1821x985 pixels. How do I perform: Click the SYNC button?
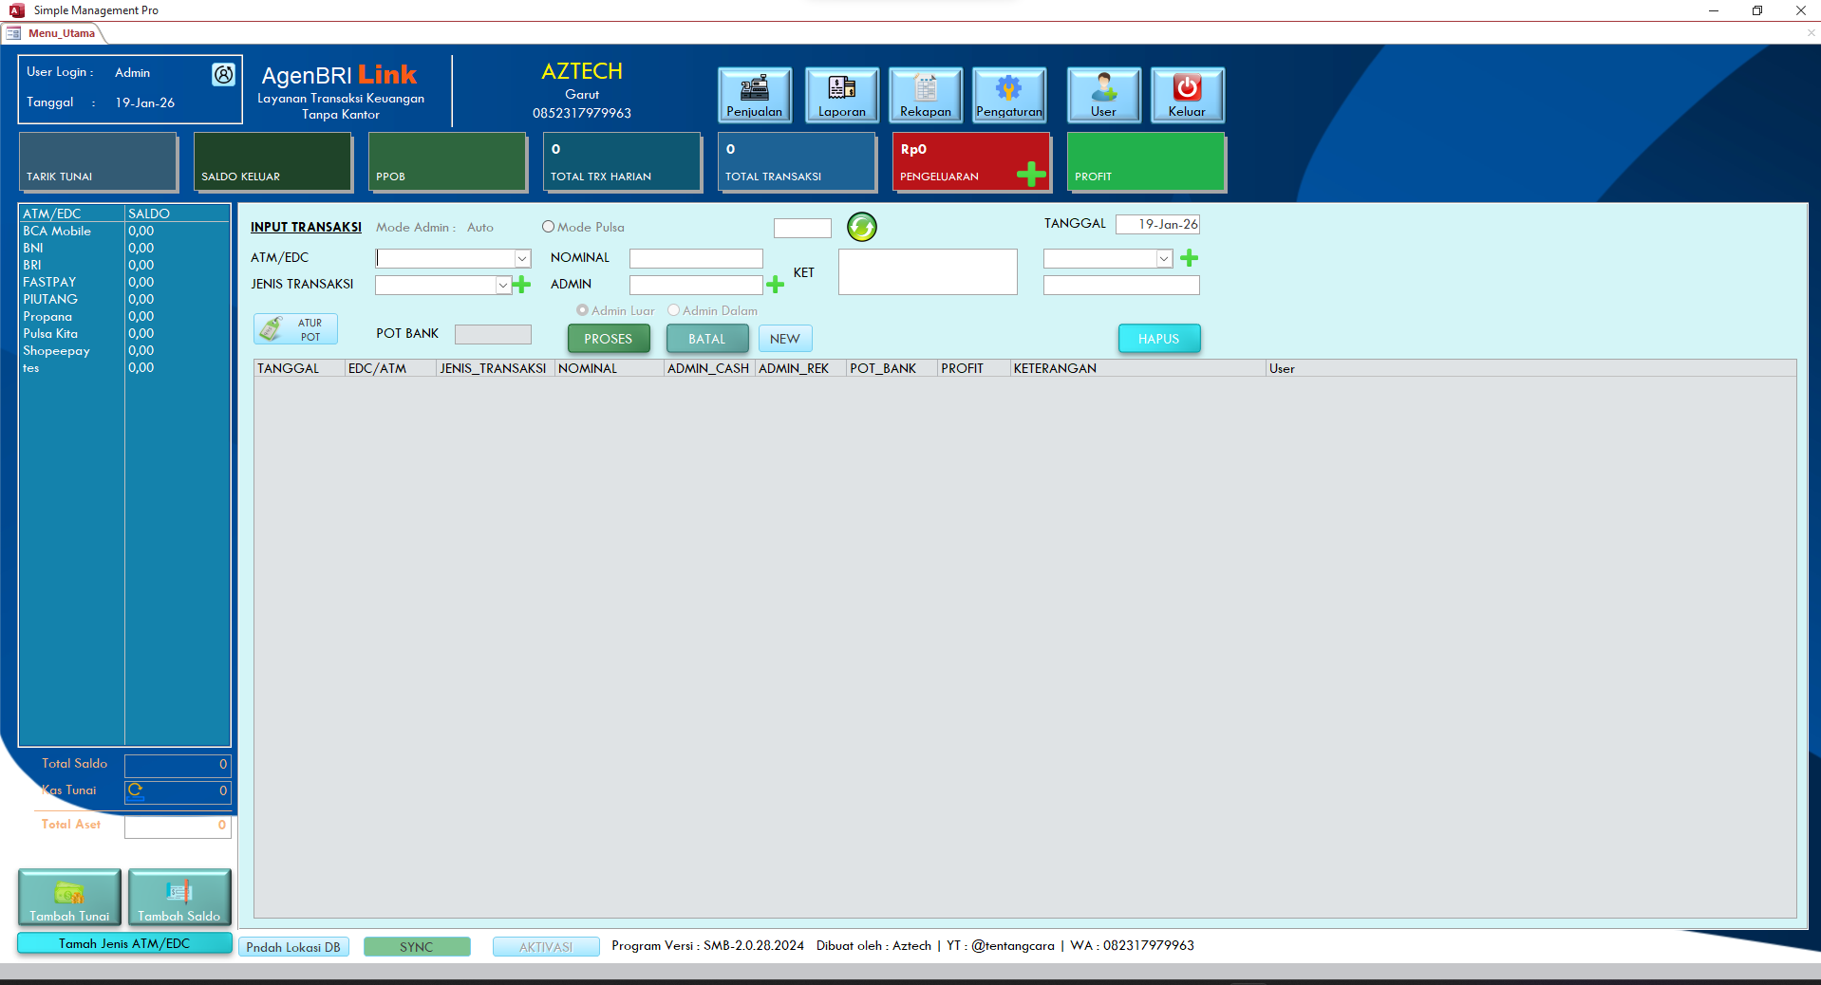[417, 946]
